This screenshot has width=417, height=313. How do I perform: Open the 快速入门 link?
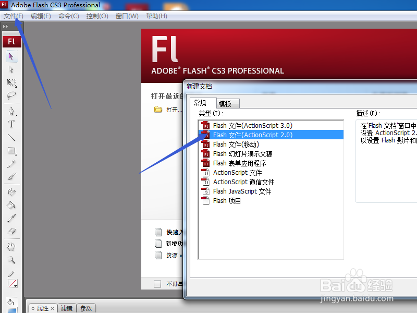[x=174, y=232]
